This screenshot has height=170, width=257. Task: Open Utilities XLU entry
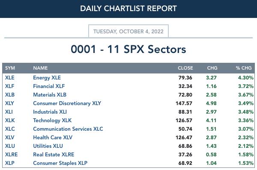tap(48, 146)
